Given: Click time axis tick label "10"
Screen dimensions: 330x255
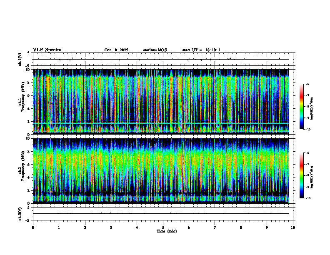Looking at the screenshot, I should point(293,227).
